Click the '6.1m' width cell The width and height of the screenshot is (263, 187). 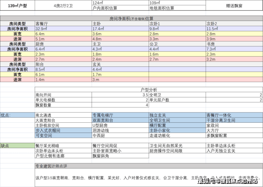coord(63,74)
